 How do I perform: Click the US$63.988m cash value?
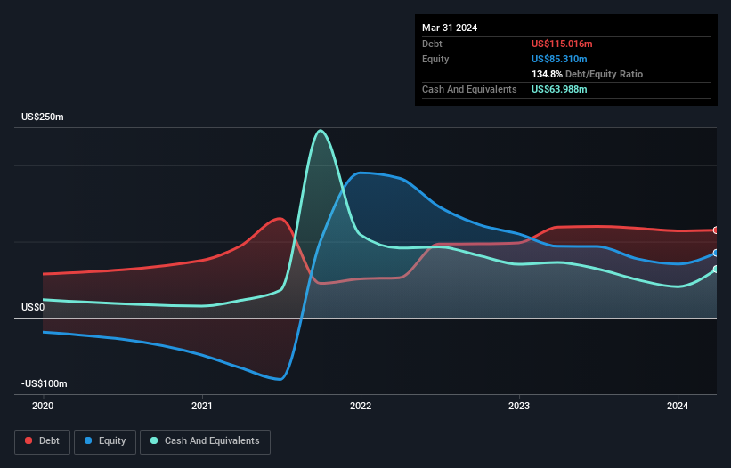click(559, 89)
